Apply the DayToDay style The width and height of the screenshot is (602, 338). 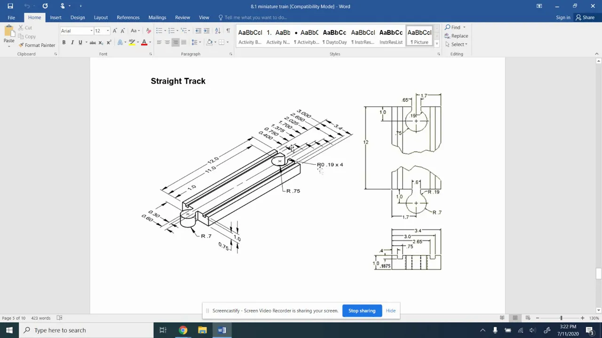pyautogui.click(x=334, y=37)
